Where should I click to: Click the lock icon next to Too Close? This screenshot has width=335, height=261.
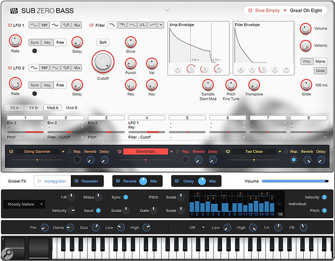286,152
